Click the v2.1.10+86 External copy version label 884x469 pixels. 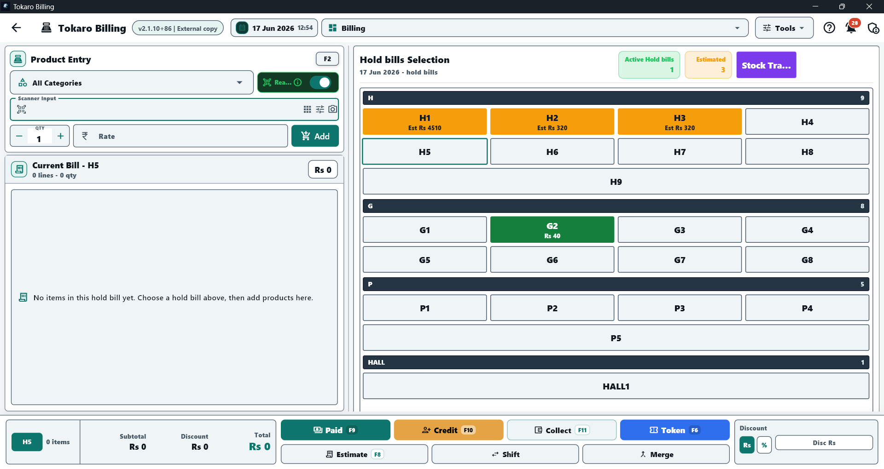(178, 28)
